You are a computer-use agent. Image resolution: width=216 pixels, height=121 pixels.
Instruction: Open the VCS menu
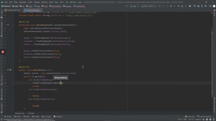click(67, 2)
